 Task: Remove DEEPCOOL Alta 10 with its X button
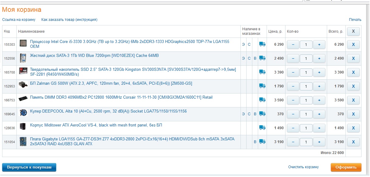pos(353,114)
